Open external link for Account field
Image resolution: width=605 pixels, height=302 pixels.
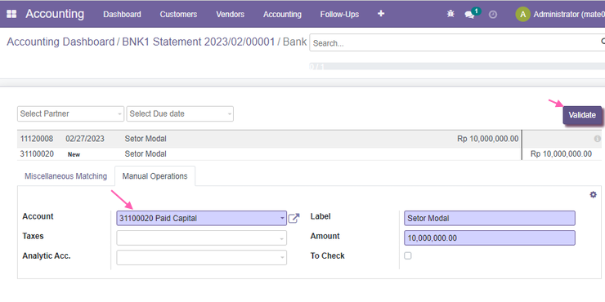294,219
